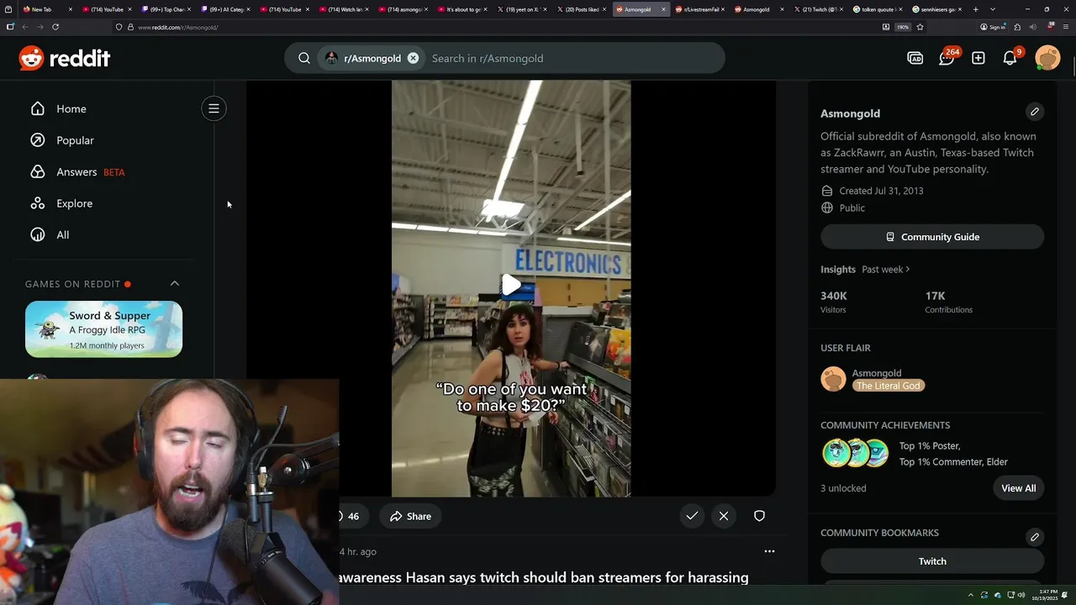The width and height of the screenshot is (1076, 605).
Task: Click the address bar URL
Action: [177, 27]
